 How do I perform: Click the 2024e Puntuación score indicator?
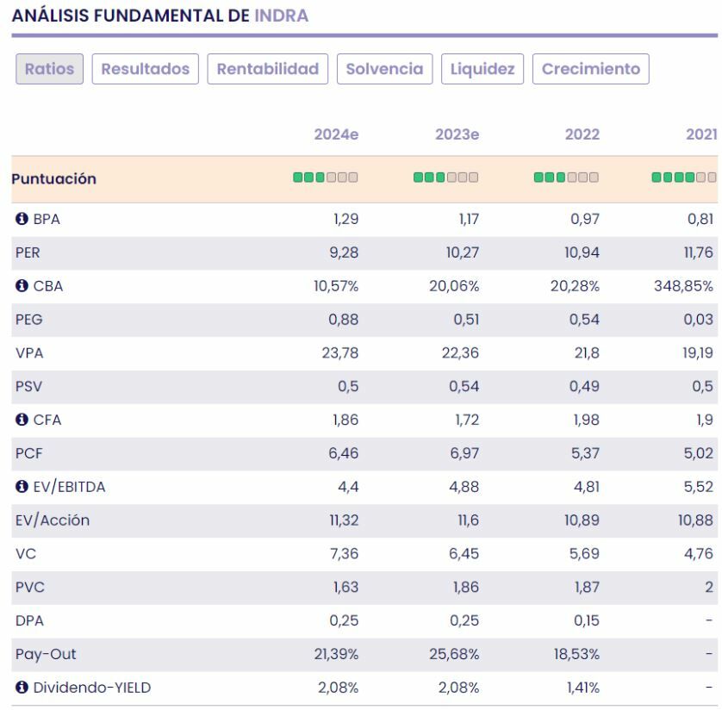[326, 179]
